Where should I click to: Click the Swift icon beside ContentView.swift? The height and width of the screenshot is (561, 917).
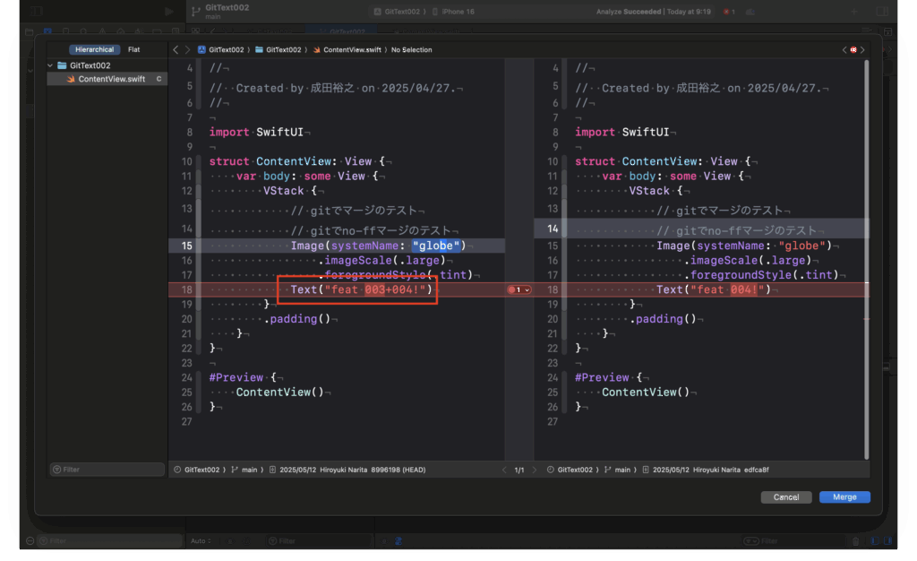coord(71,79)
